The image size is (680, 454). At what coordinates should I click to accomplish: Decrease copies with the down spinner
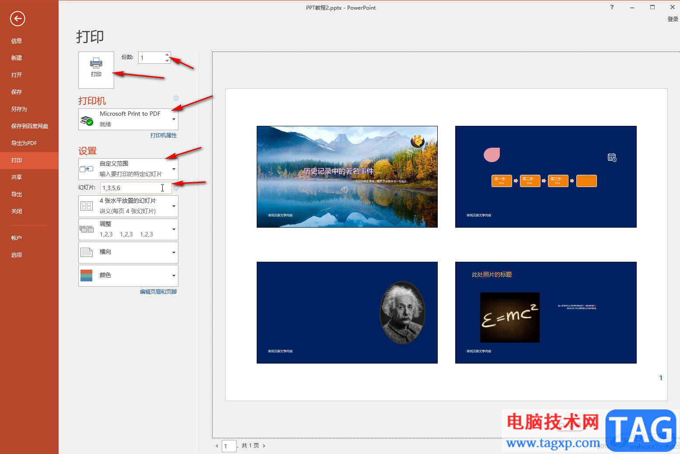167,60
